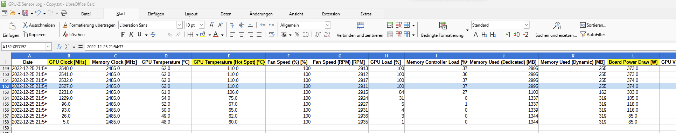The height and width of the screenshot is (133, 676).
Task: Open cell borders icon
Action: [190, 35]
